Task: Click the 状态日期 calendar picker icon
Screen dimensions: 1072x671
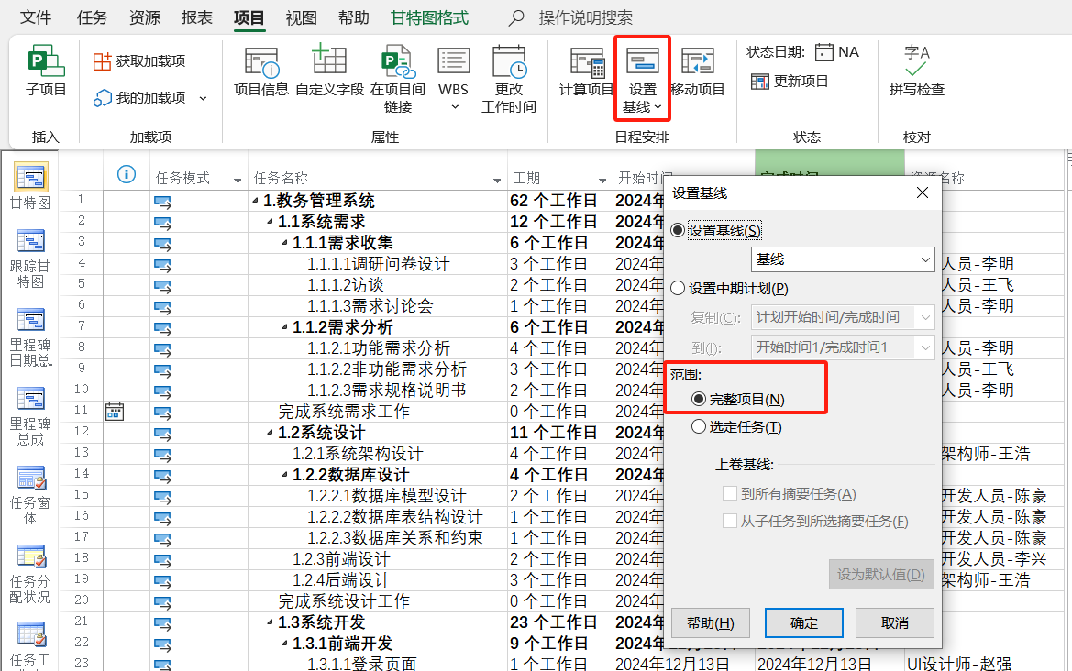Action: [x=824, y=52]
